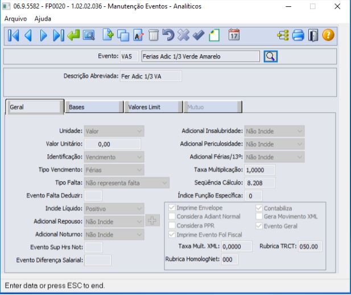Screen dimensions: 351x295
Task: Open the Arquivo menu
Action: (x=15, y=19)
